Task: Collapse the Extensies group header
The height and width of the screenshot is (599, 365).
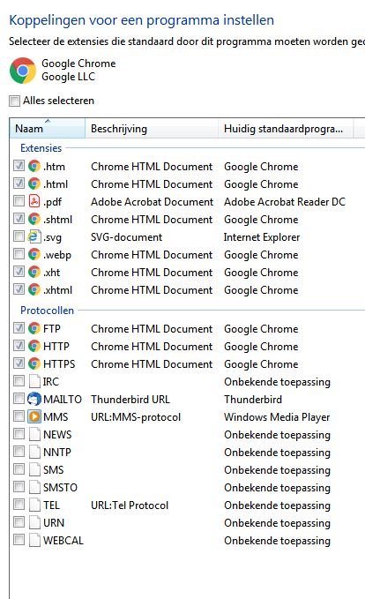Action: [x=41, y=148]
